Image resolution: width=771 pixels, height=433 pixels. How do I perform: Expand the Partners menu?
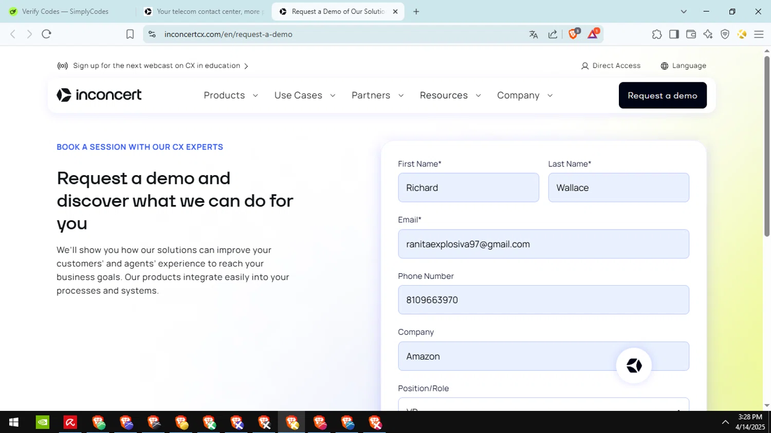(x=378, y=96)
